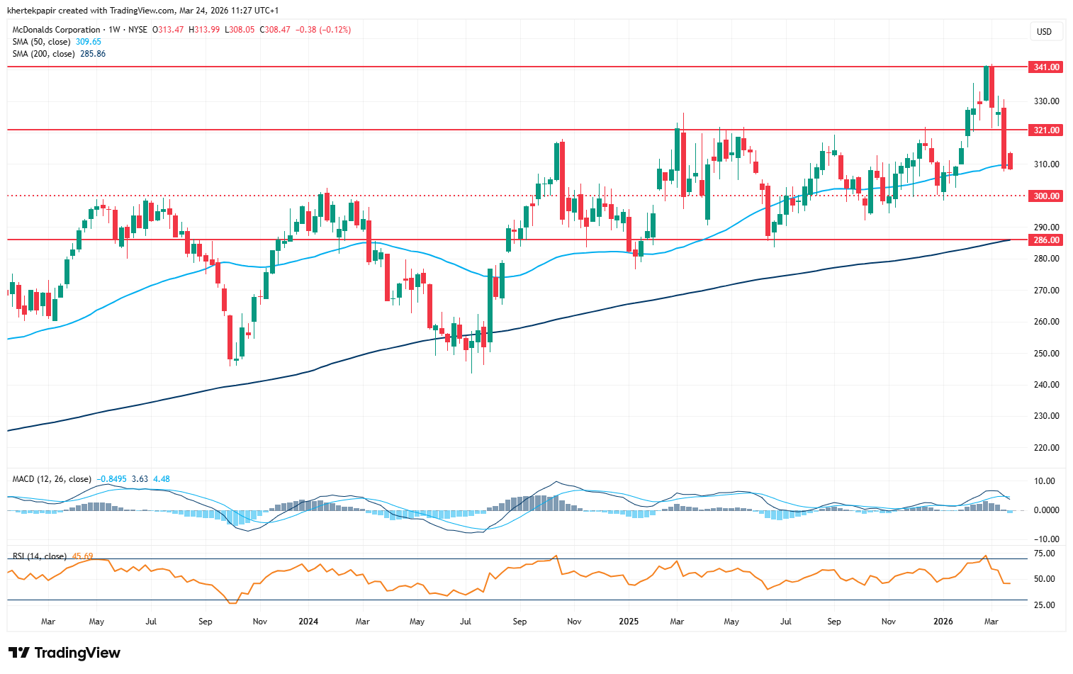Click the 2026 label on time axis
The height and width of the screenshot is (674, 1073).
pos(943,622)
